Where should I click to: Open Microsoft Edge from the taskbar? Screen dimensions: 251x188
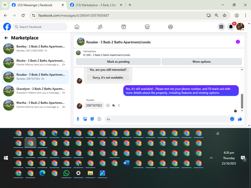coord(42,173)
